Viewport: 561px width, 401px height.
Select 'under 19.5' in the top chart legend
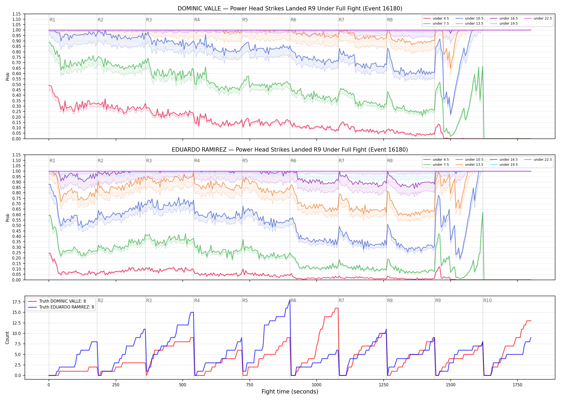click(x=509, y=24)
